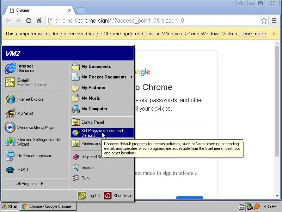Close the Chrome tab

[x=69, y=11]
